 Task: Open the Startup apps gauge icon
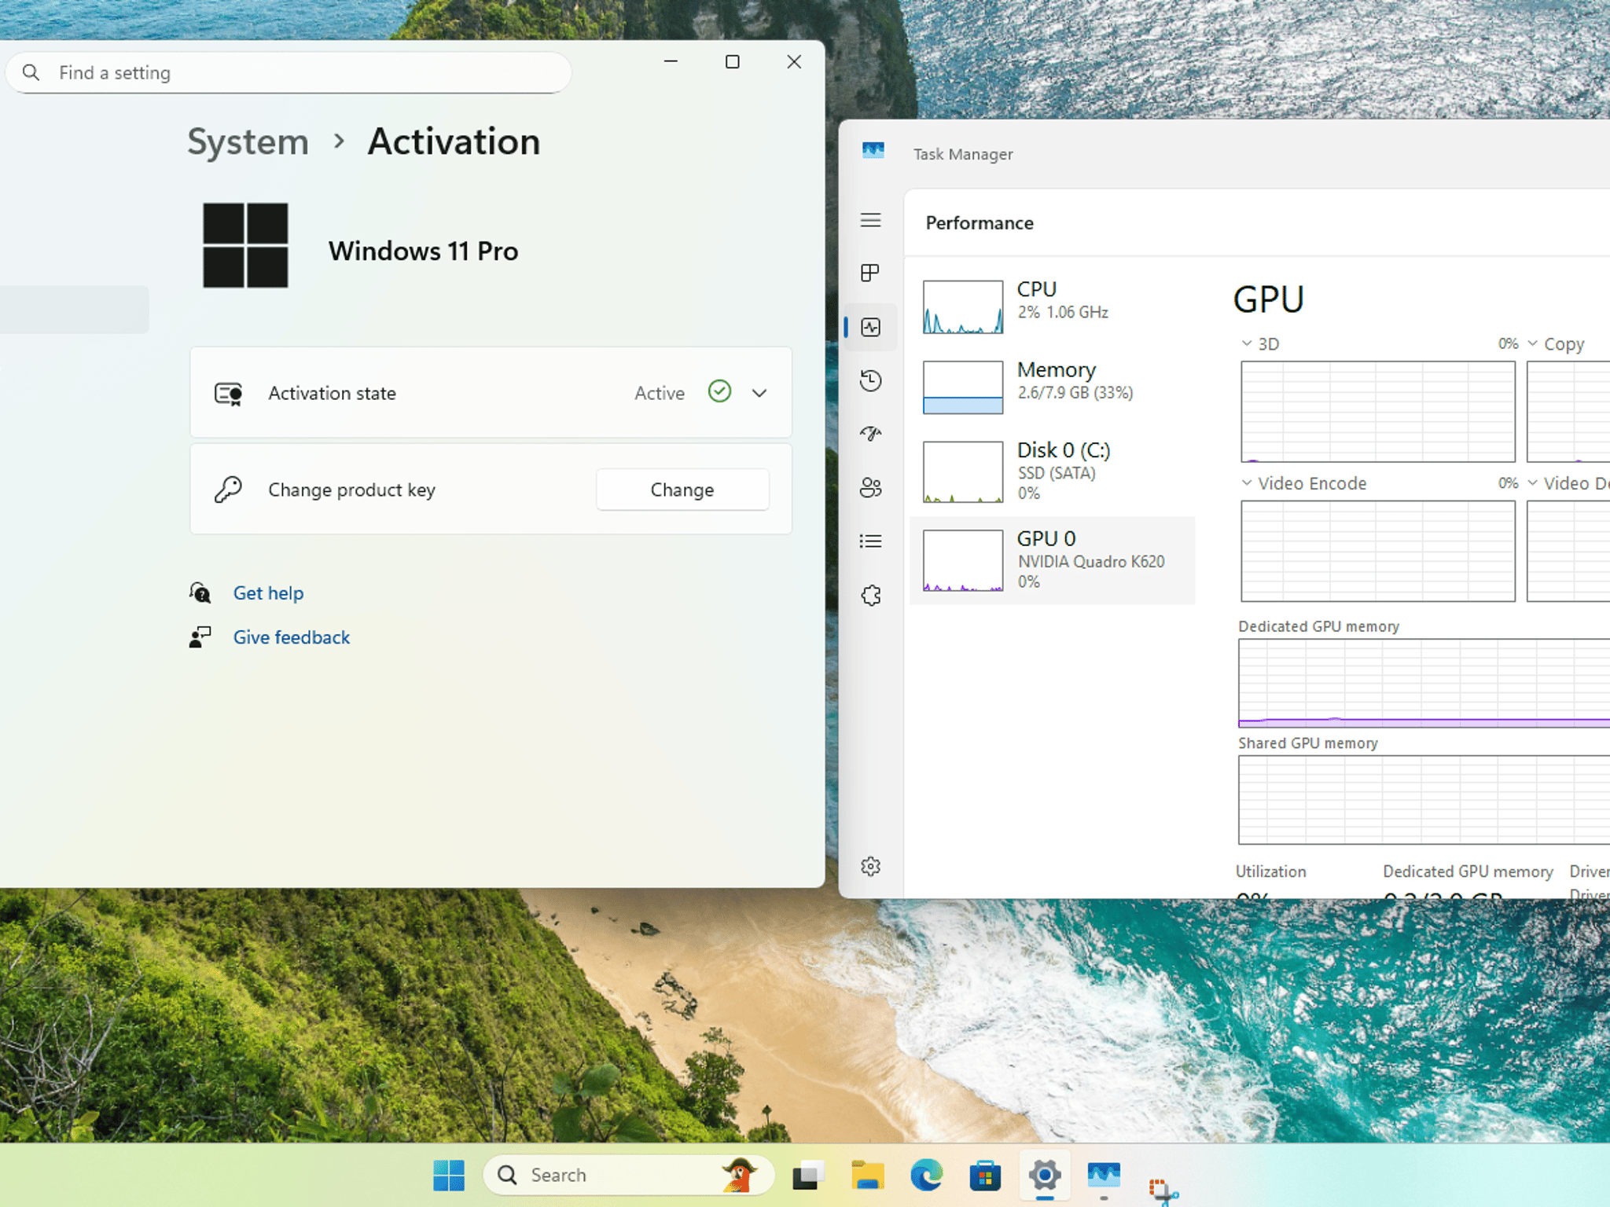(x=870, y=434)
